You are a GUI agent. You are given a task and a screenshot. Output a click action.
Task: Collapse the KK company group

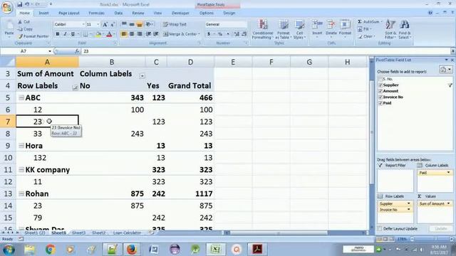coord(21,170)
